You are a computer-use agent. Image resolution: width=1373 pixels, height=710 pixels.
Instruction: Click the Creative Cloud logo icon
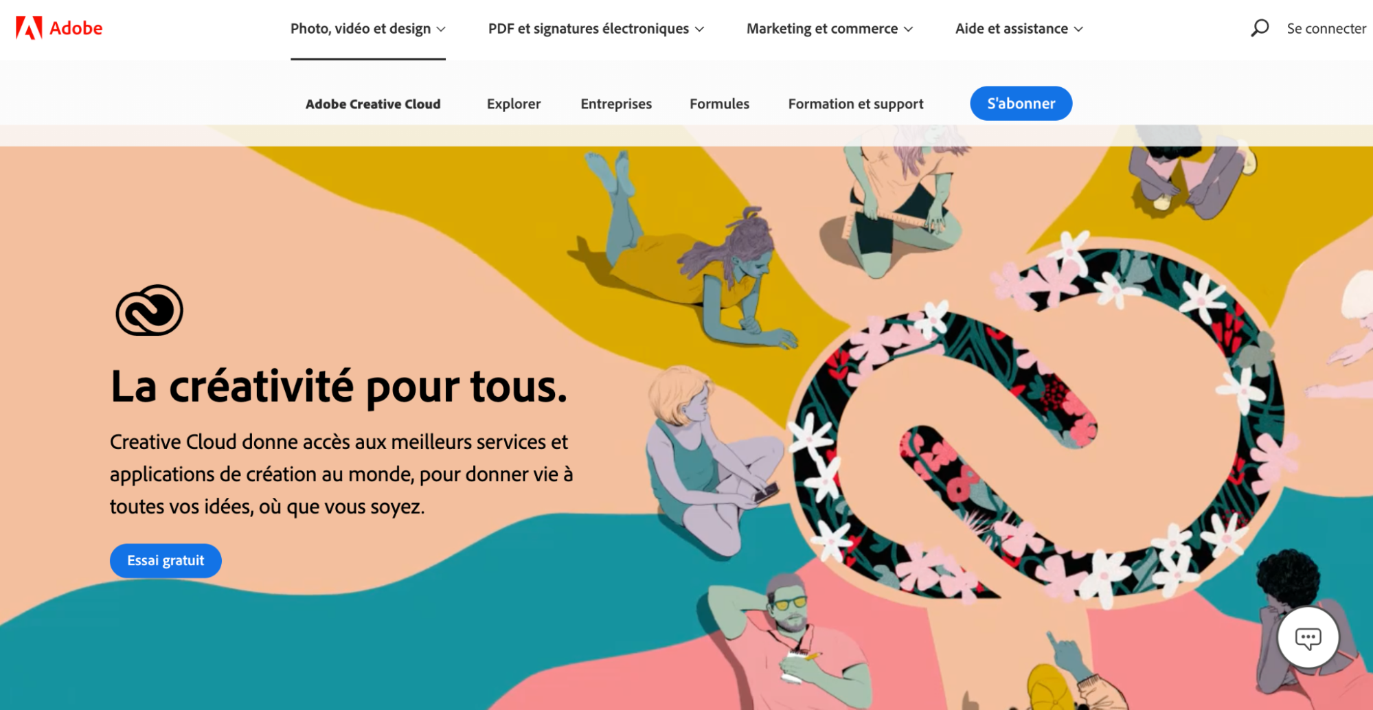149,310
